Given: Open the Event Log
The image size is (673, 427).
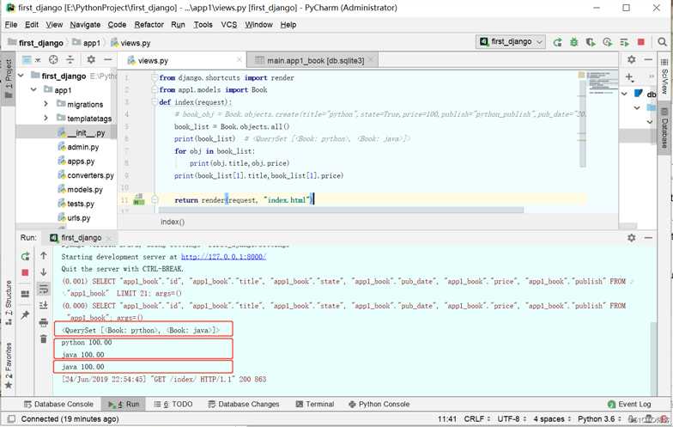Looking at the screenshot, I should click(630, 404).
